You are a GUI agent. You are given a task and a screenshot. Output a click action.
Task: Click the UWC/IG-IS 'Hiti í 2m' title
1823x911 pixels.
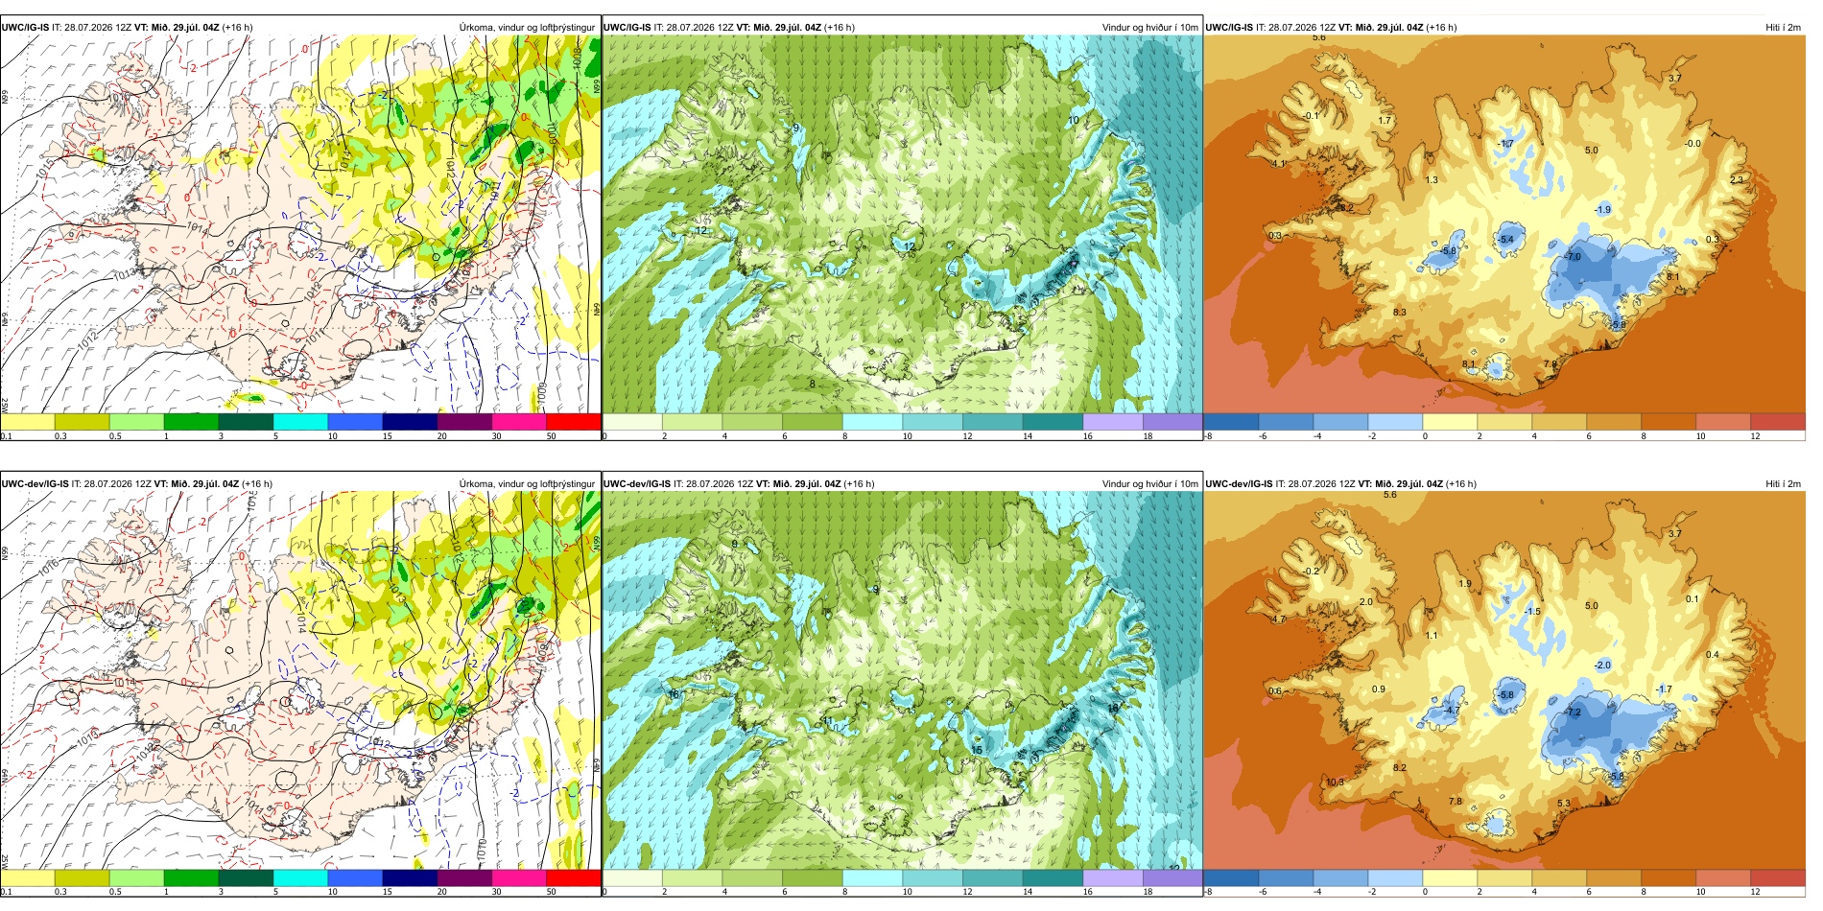click(x=1783, y=28)
